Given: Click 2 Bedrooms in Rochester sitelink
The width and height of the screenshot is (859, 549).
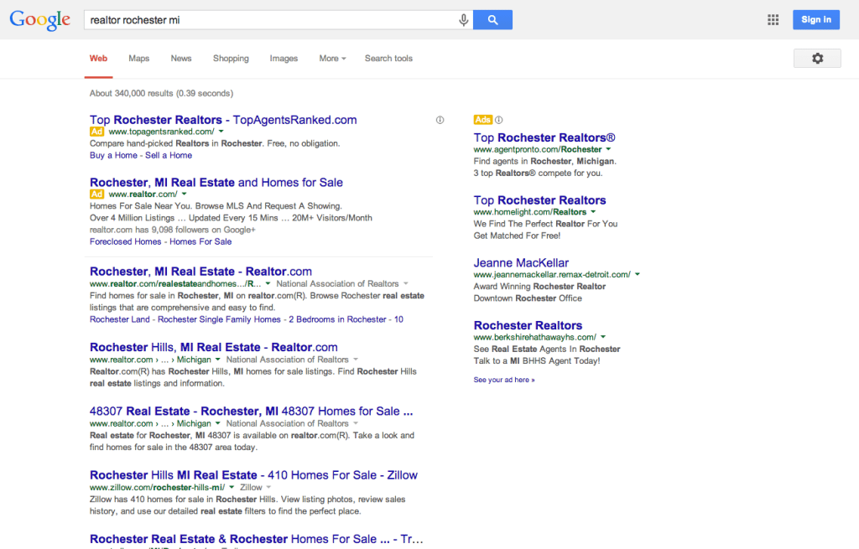Looking at the screenshot, I should tap(337, 319).
